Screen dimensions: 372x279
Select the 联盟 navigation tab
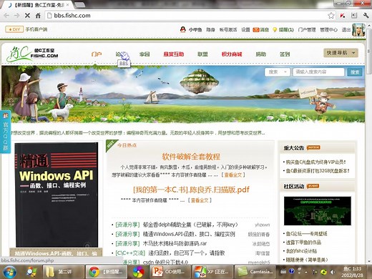[x=202, y=54]
